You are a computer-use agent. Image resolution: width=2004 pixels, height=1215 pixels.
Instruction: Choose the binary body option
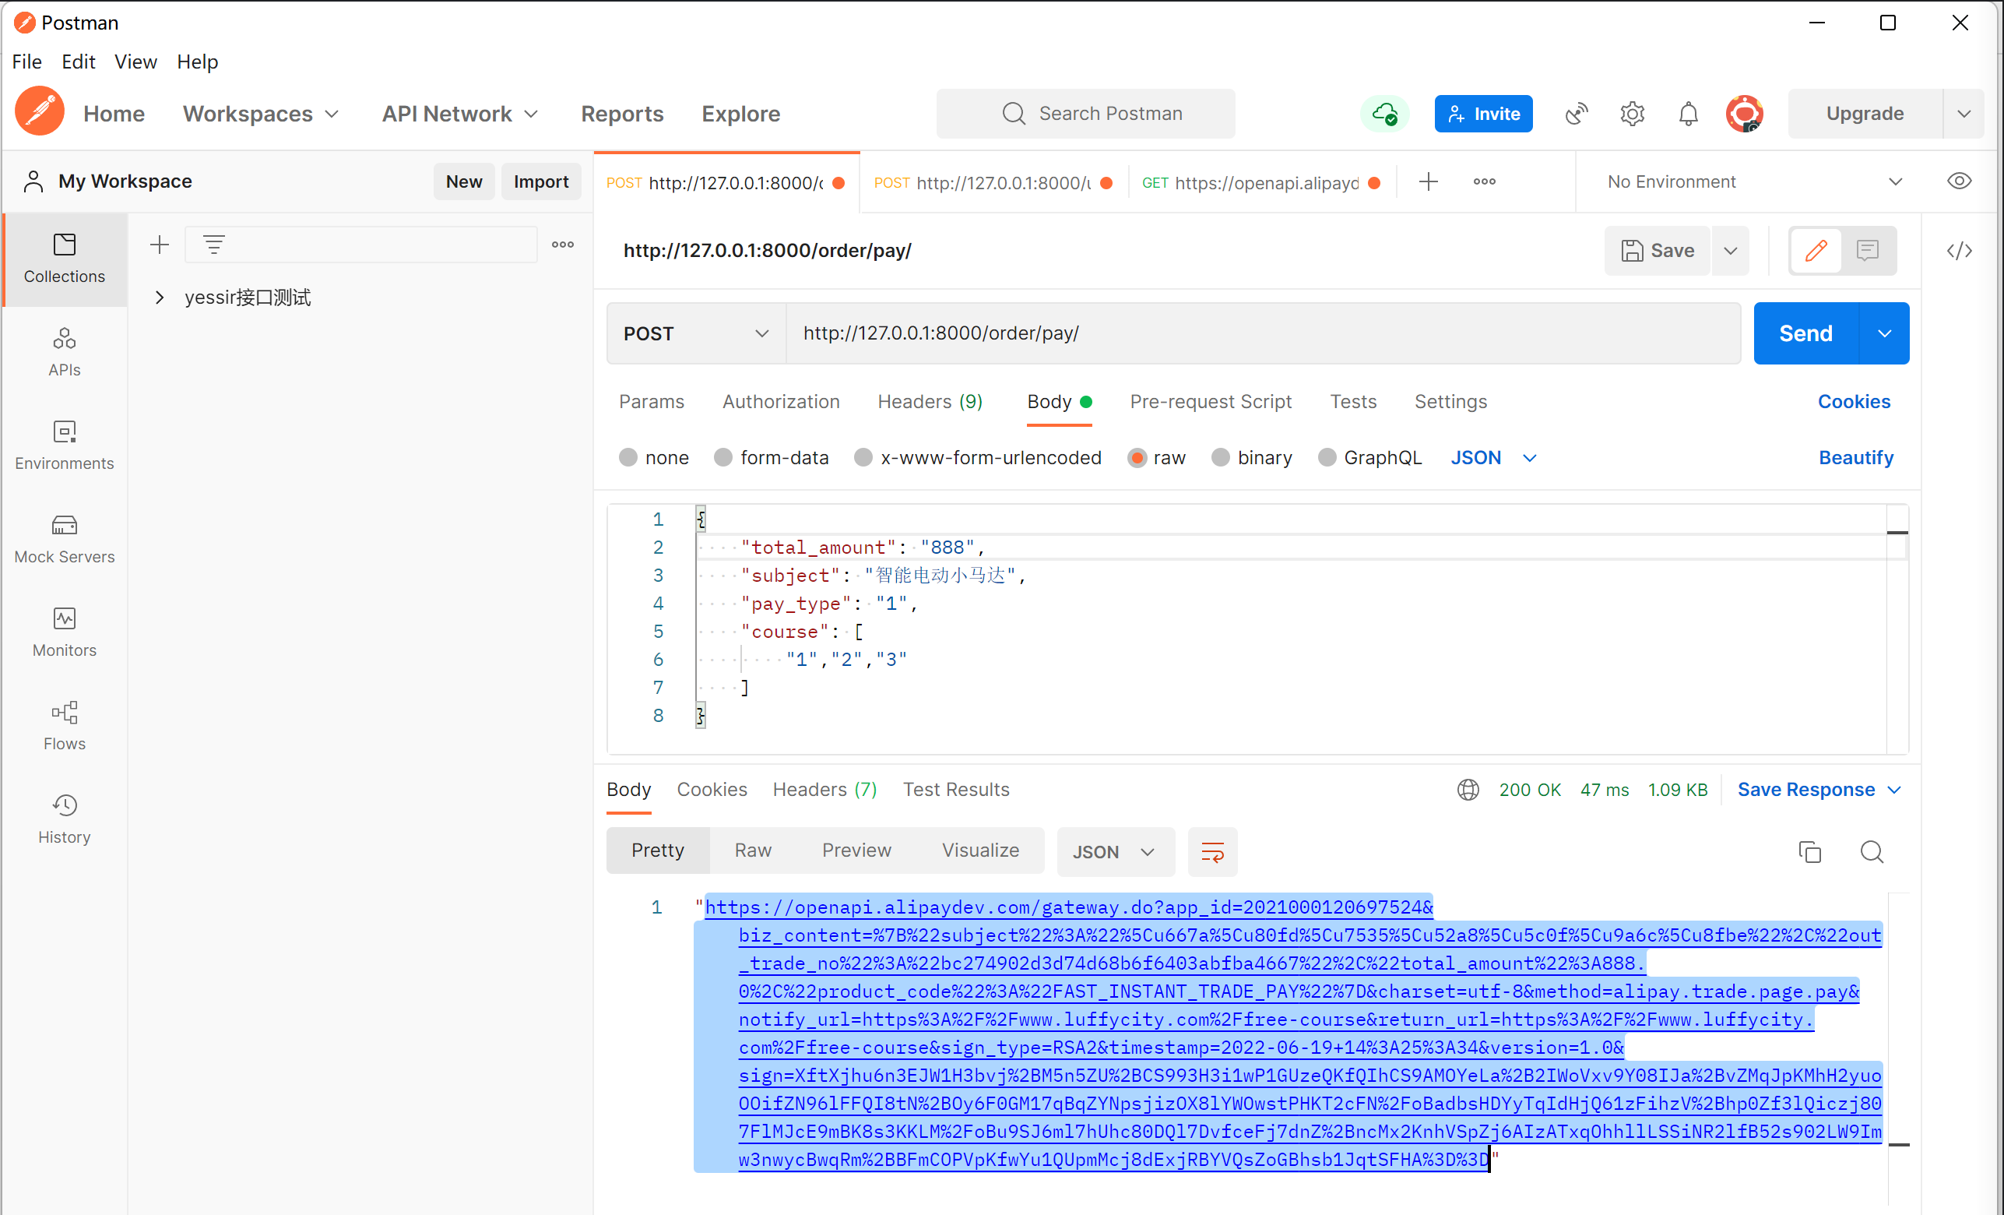(x=1220, y=457)
